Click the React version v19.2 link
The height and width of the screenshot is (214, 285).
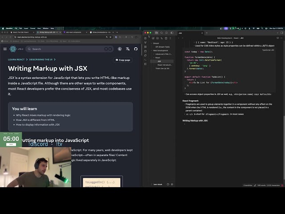(x=20, y=49)
